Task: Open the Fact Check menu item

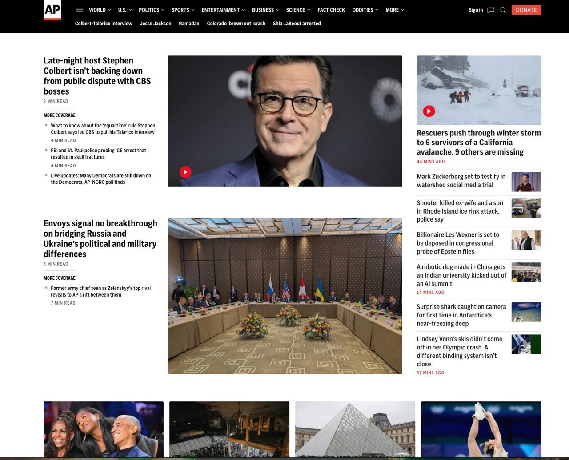Action: [331, 10]
